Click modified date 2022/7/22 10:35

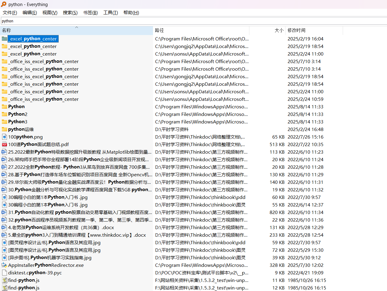(x=305, y=144)
